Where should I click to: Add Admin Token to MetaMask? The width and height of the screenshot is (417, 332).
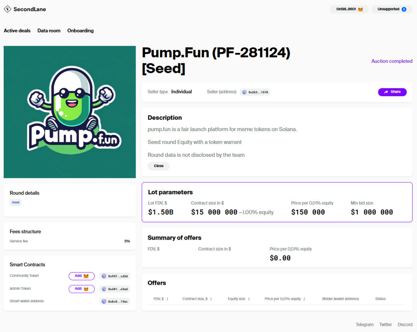coord(81,289)
